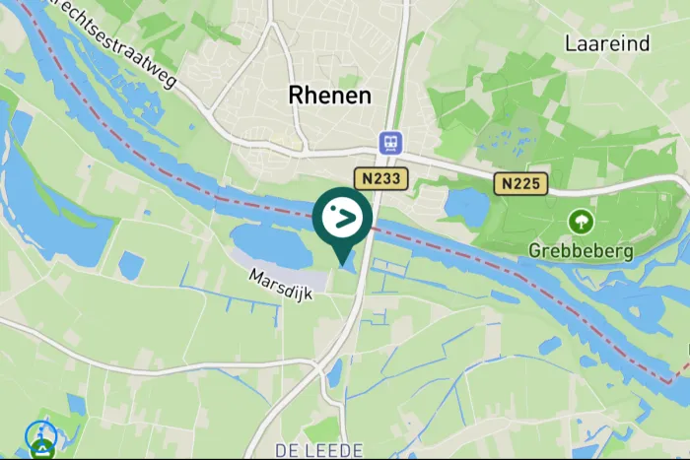690x460 pixels.
Task: Click the N225 road shield
Action: pyautogui.click(x=521, y=183)
